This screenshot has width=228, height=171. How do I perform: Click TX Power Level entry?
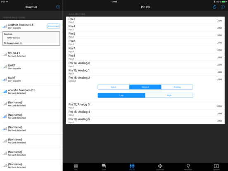[13, 43]
